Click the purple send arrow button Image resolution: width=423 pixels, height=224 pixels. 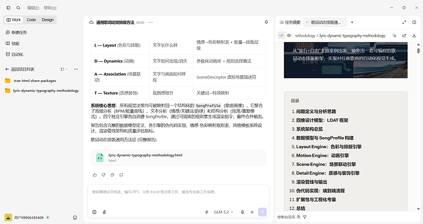(x=262, y=212)
